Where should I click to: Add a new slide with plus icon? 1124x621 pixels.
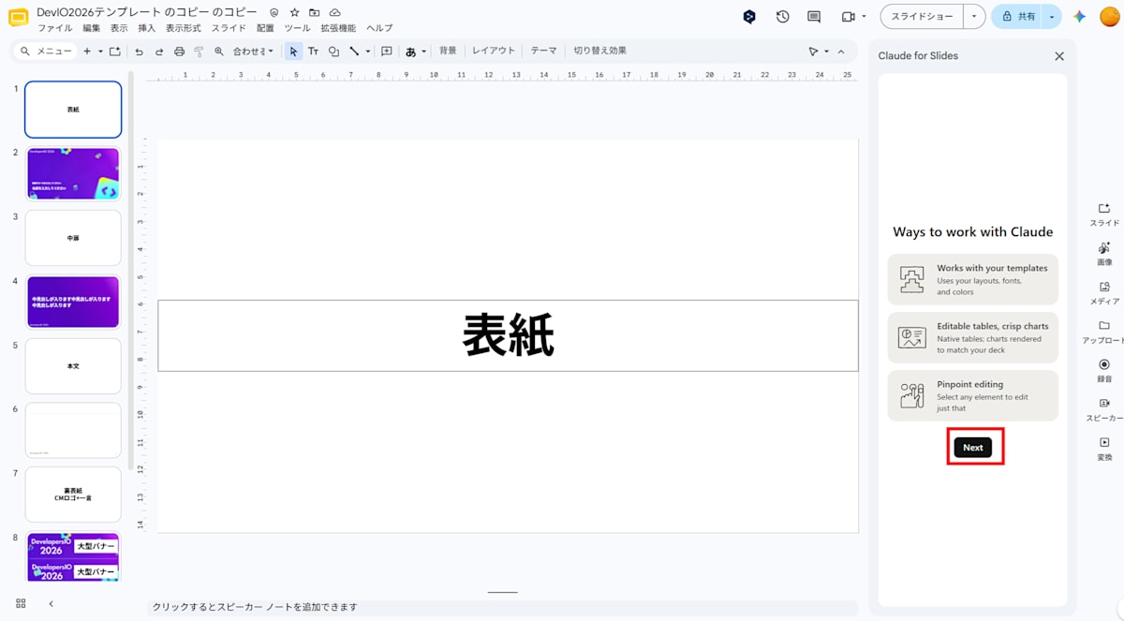point(87,52)
